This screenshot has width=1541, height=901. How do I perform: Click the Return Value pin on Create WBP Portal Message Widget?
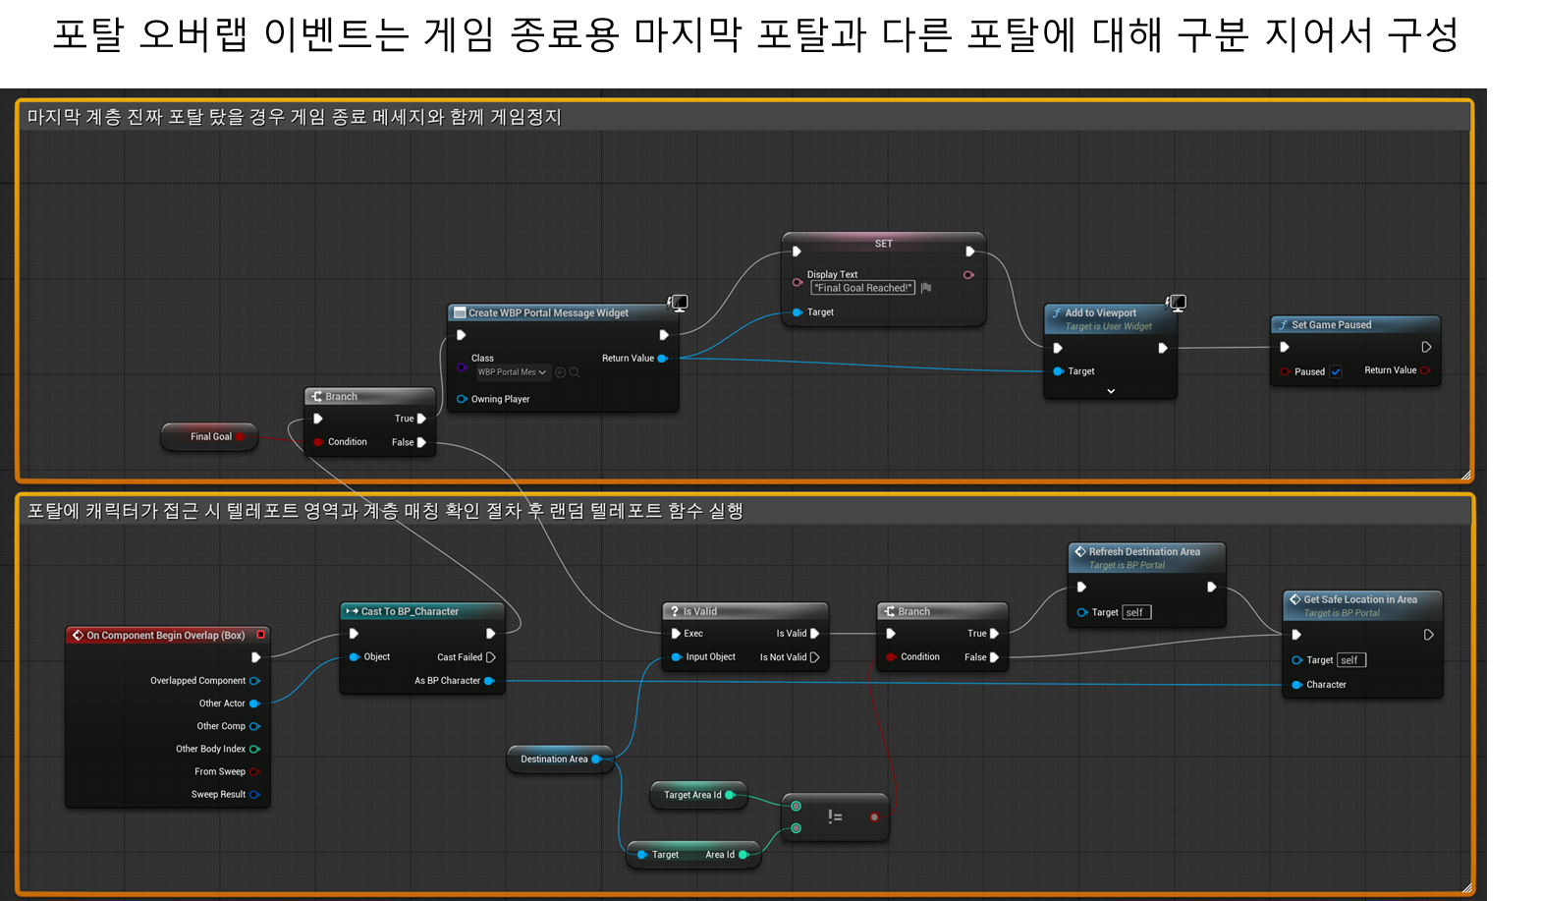click(663, 359)
